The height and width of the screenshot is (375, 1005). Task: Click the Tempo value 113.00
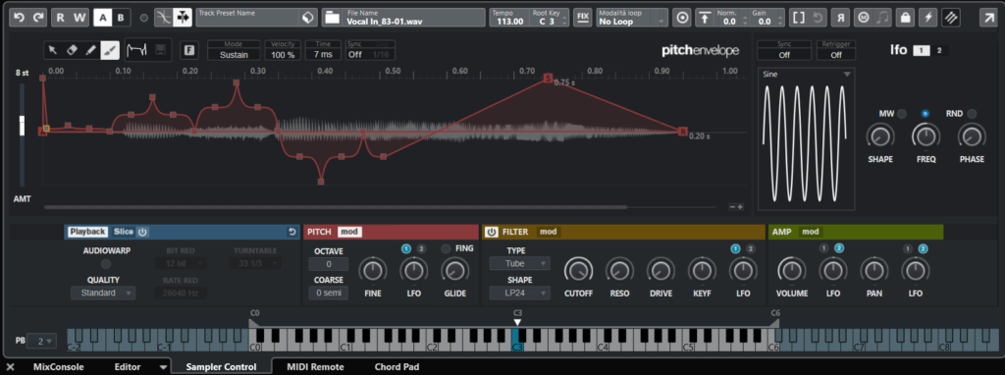(509, 22)
